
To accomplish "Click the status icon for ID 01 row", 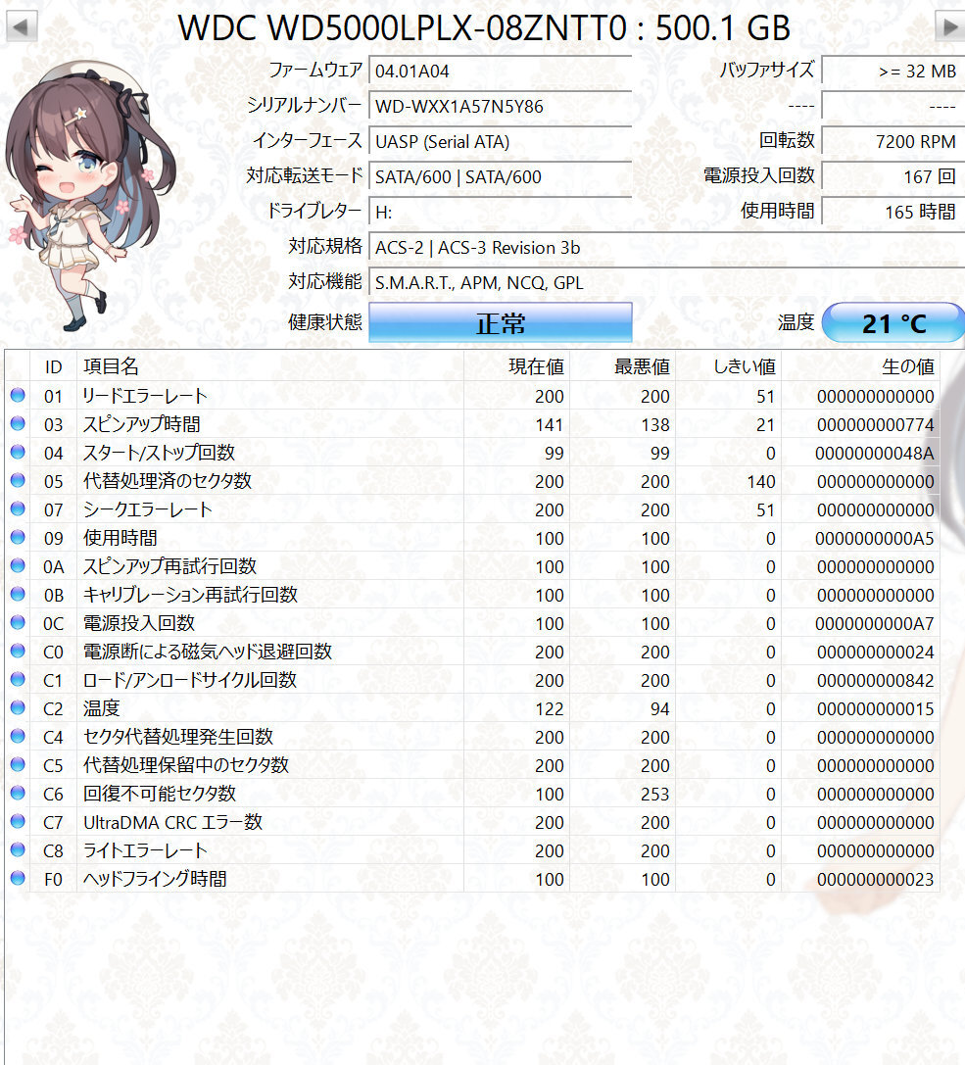I will point(18,395).
